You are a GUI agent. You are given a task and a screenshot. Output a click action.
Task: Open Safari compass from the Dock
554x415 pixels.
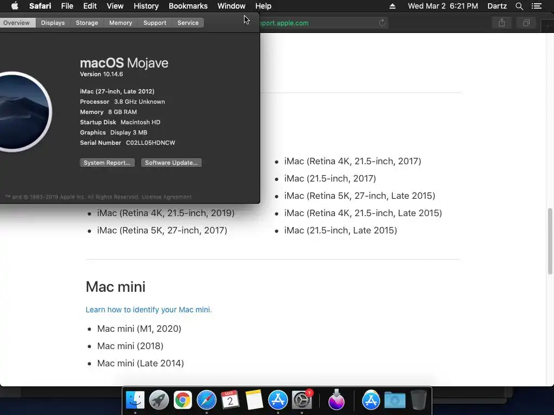[206, 400]
